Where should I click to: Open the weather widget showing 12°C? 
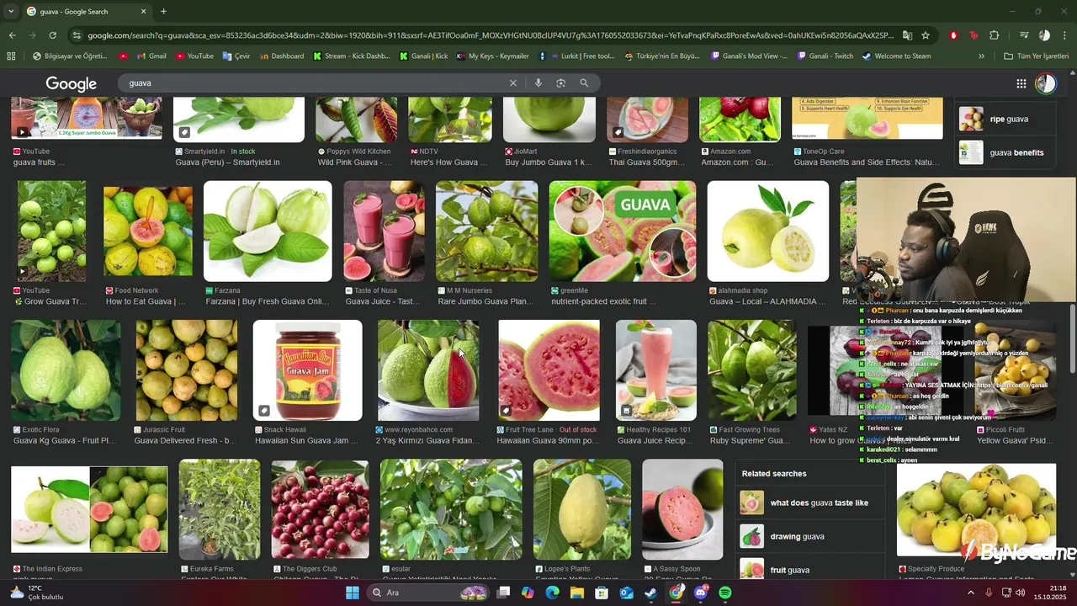tap(37, 593)
